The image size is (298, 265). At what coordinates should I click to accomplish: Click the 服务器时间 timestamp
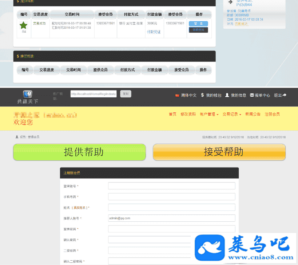(223, 137)
